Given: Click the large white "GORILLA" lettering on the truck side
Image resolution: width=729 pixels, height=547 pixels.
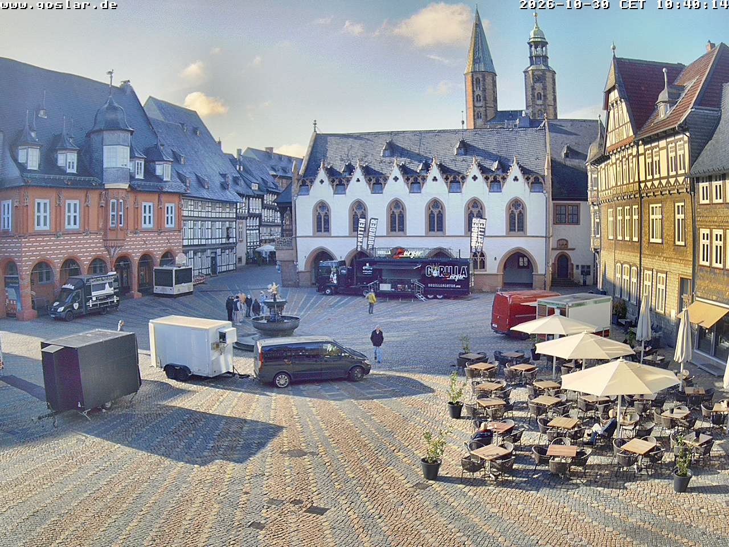Looking at the screenshot, I should pyautogui.click(x=447, y=271).
